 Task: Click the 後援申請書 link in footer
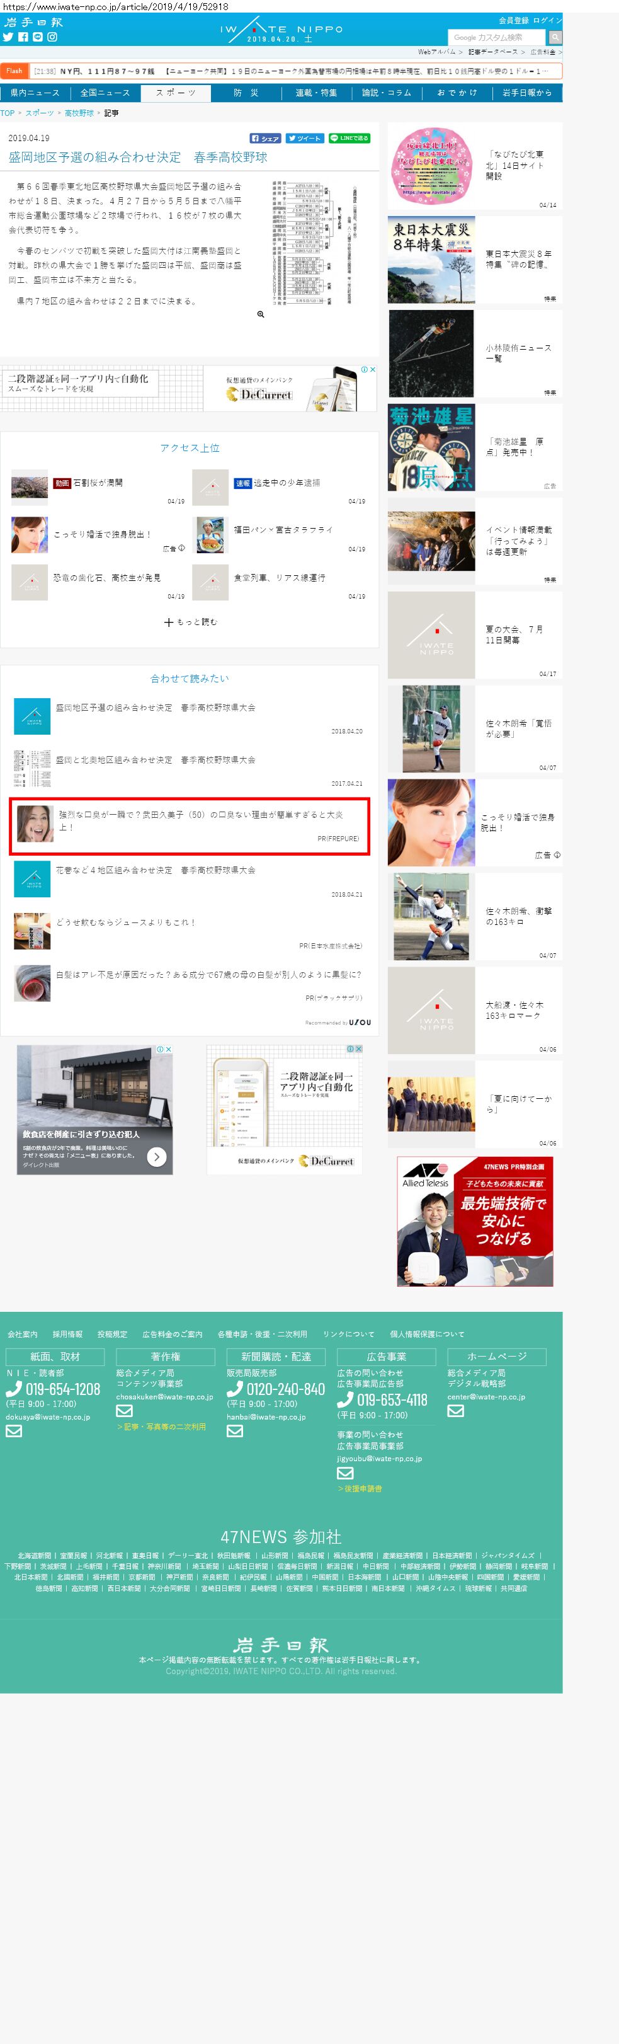pyautogui.click(x=362, y=1488)
